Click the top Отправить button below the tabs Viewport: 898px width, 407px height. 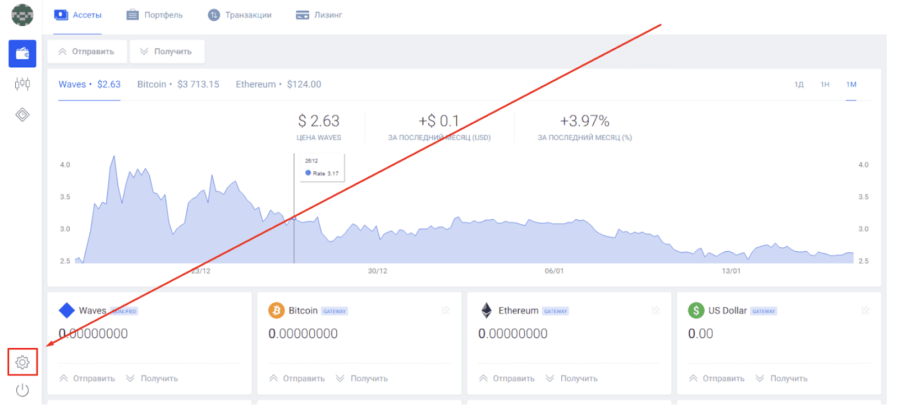coord(87,52)
